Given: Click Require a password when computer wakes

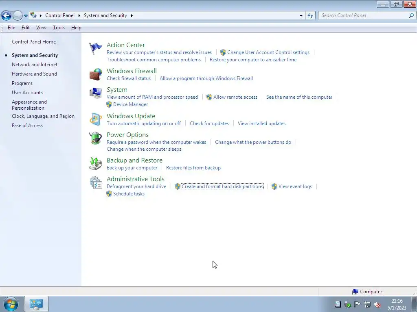Looking at the screenshot, I should tap(156, 142).
